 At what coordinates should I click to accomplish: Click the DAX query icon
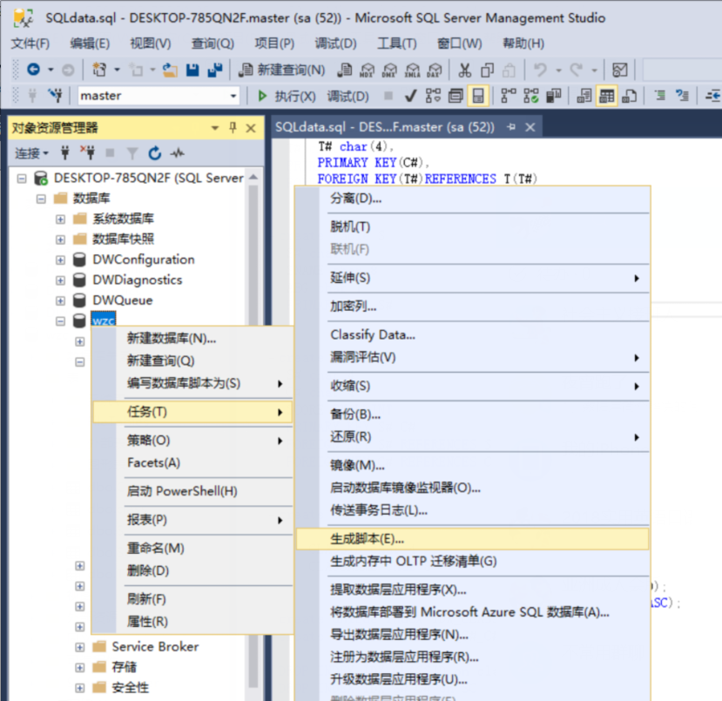coord(435,70)
